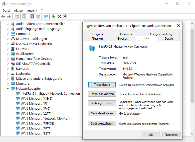Click the Computer category icon
Screen dimensions: 195x142
click(13, 34)
